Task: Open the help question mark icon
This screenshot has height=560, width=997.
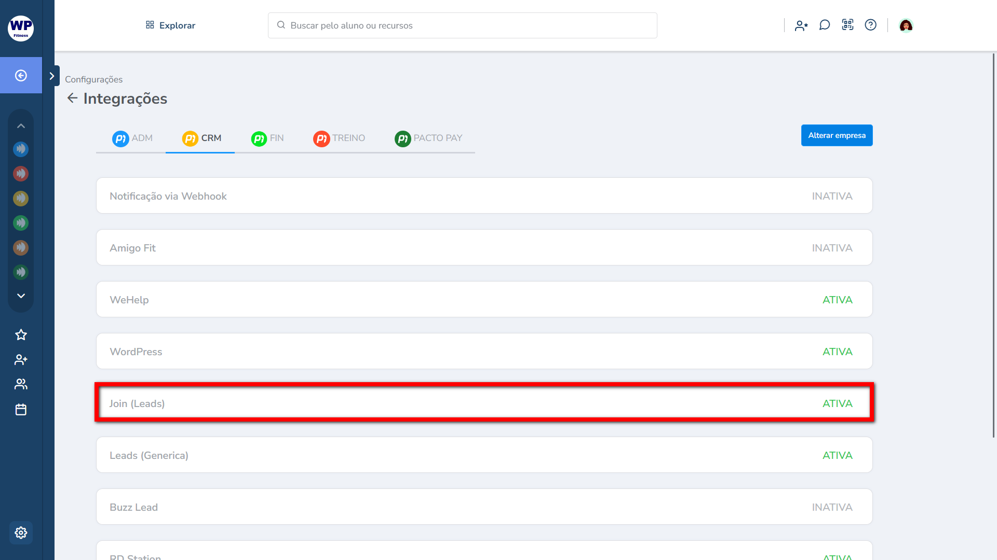Action: point(870,25)
